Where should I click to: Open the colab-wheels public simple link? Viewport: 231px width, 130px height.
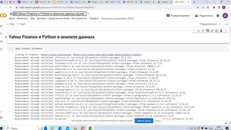point(107,55)
